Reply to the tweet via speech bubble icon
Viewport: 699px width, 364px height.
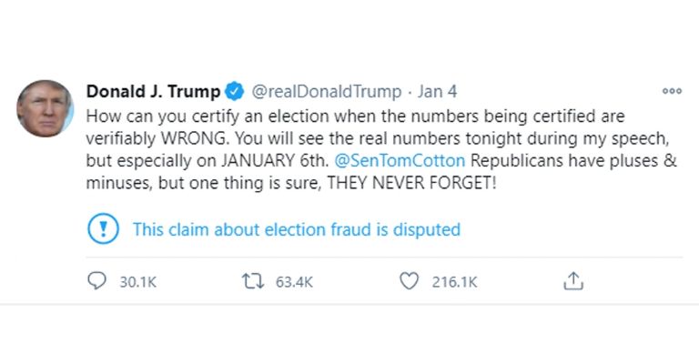coord(98,282)
